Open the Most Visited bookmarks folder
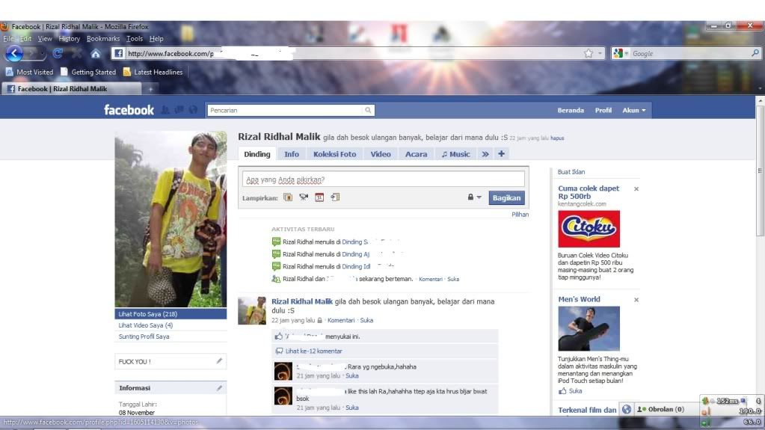The height and width of the screenshot is (430, 765). (x=29, y=72)
